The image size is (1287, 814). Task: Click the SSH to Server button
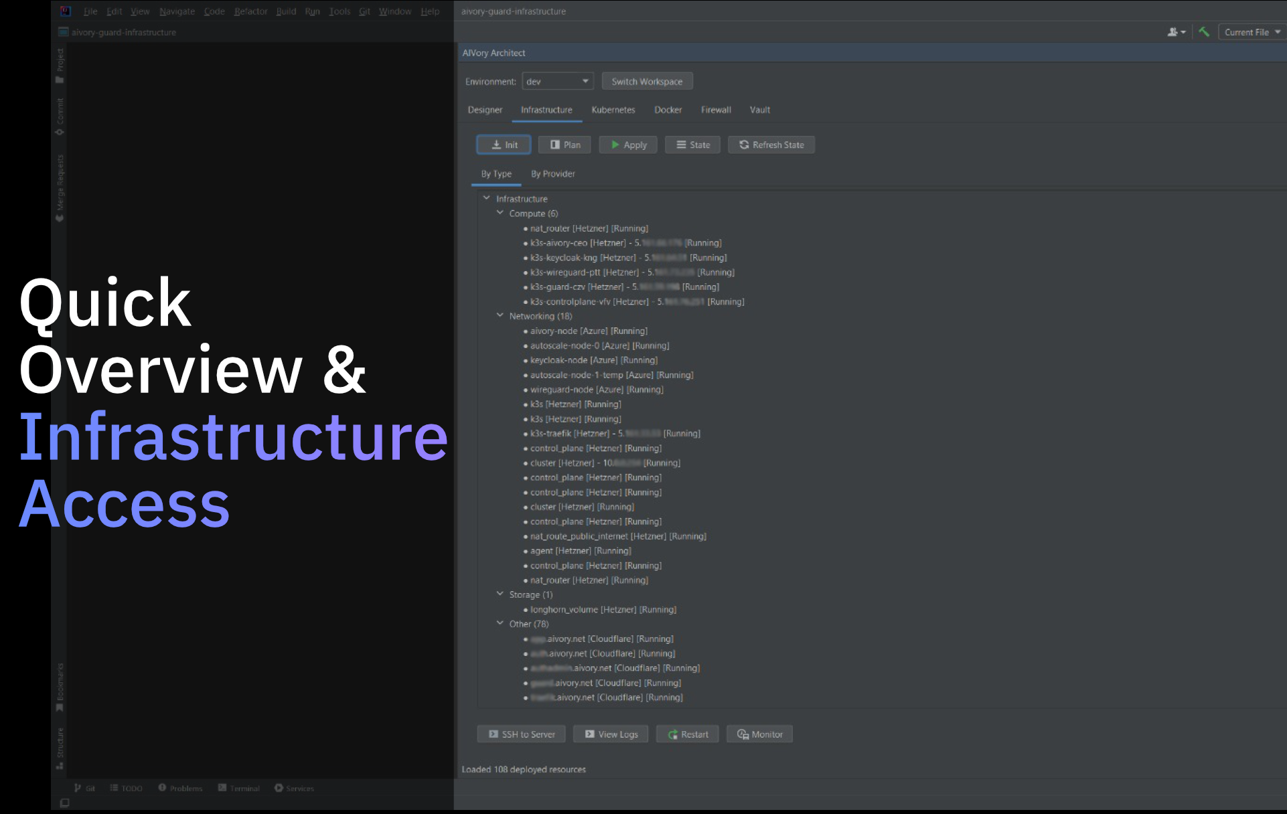[x=521, y=734]
